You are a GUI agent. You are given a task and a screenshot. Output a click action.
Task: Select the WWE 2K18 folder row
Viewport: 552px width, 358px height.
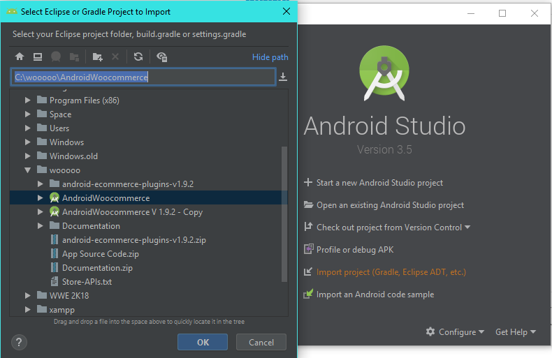coord(149,295)
